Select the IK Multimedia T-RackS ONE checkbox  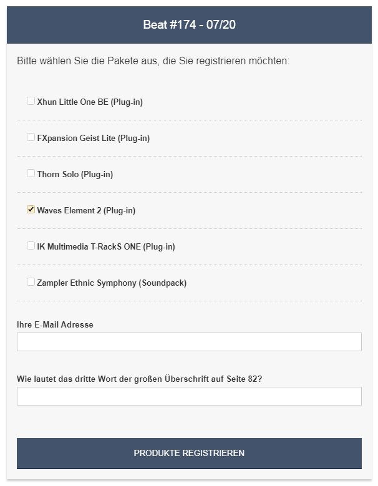click(31, 246)
